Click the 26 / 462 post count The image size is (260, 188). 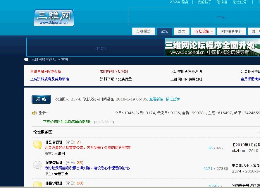216,148
